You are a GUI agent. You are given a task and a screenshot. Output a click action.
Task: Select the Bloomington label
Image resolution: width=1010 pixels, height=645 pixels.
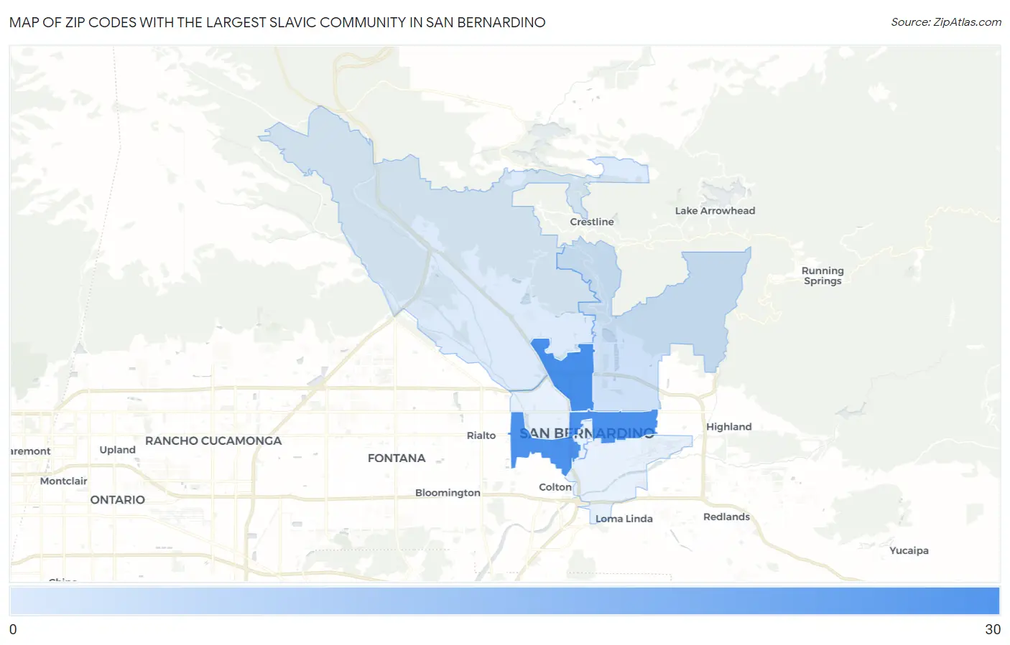tap(448, 493)
